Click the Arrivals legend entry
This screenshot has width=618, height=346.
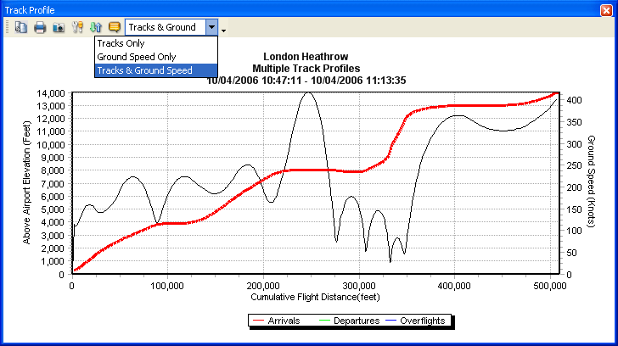[x=276, y=321]
